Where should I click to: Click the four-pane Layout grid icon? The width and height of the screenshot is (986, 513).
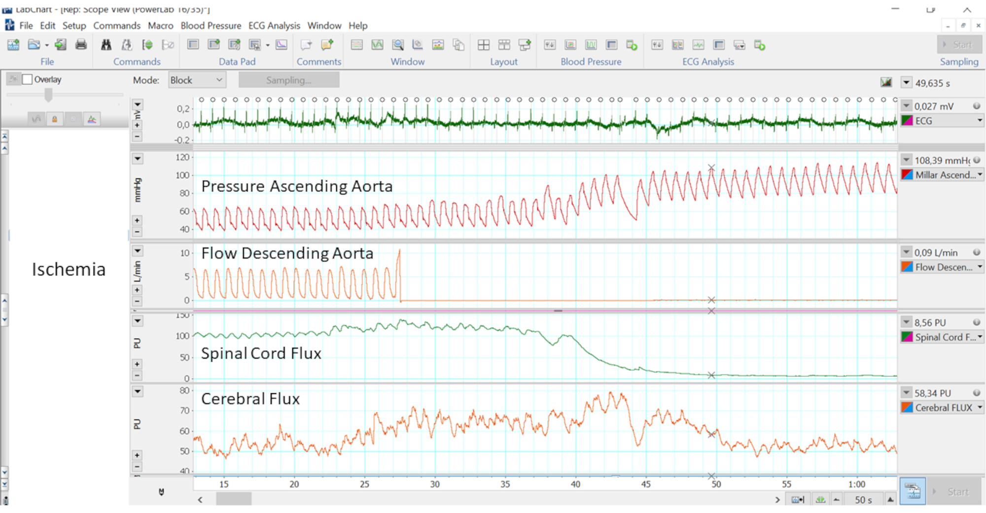484,45
